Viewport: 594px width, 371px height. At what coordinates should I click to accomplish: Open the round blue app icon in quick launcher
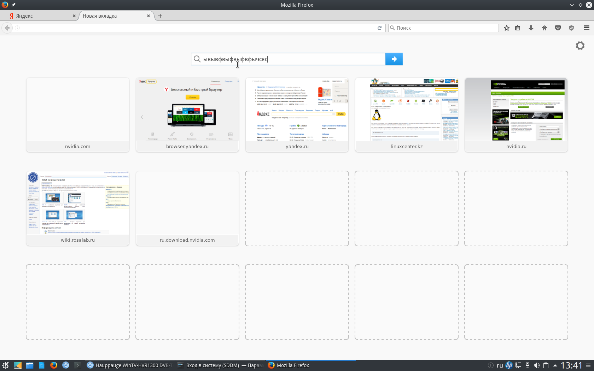click(66, 365)
